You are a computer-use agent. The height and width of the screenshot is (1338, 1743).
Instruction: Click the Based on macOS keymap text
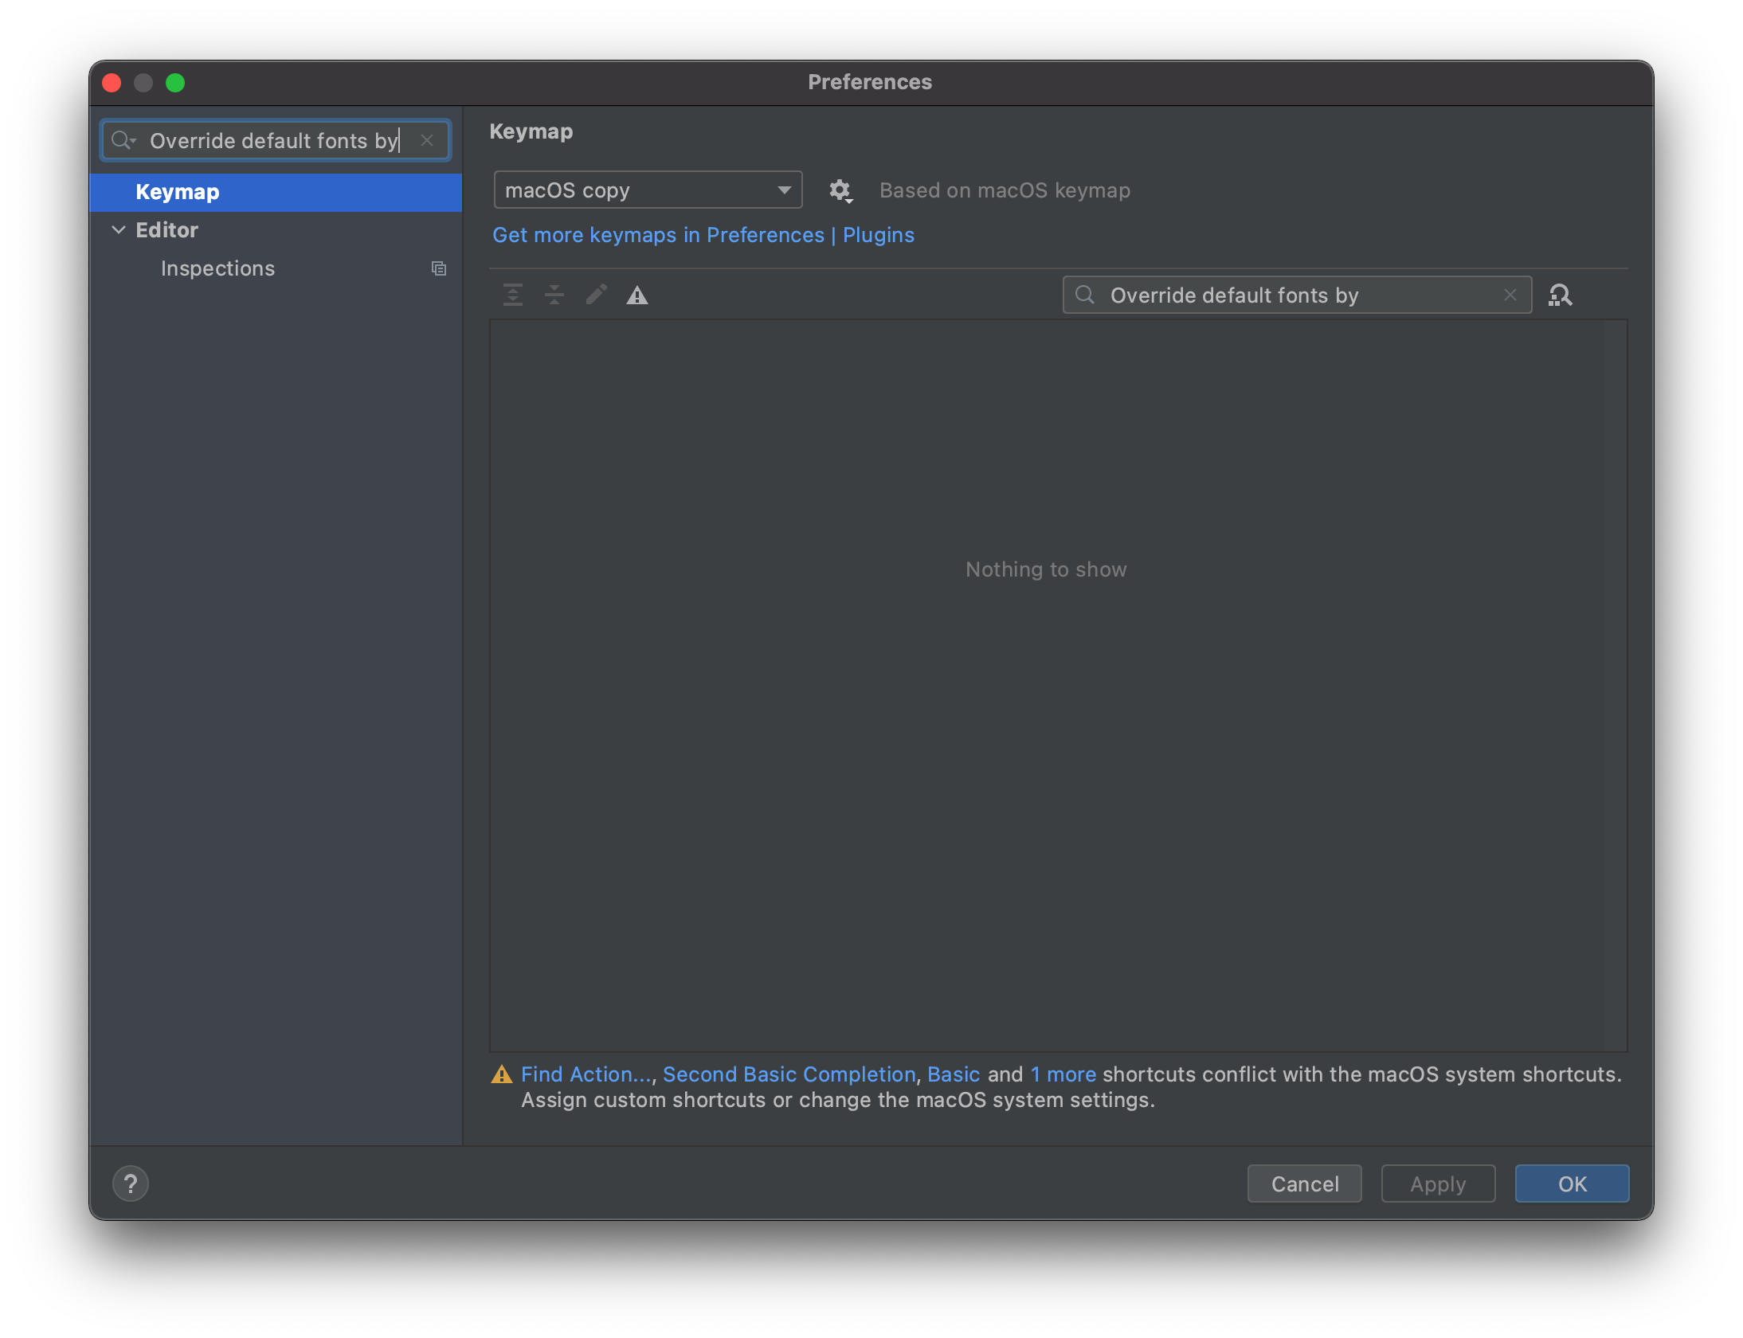[1005, 190]
